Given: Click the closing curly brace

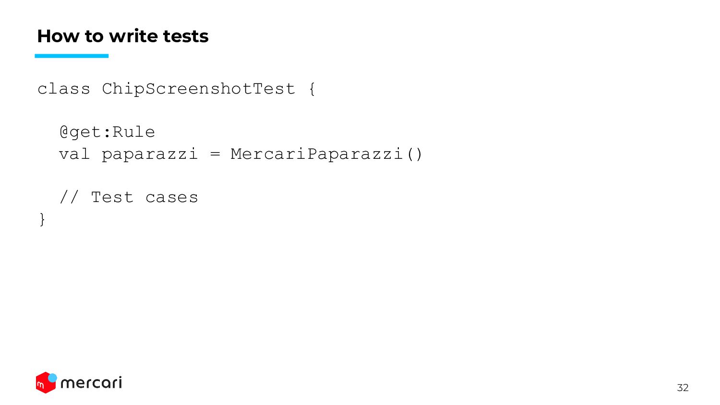Looking at the screenshot, I should 42,219.
